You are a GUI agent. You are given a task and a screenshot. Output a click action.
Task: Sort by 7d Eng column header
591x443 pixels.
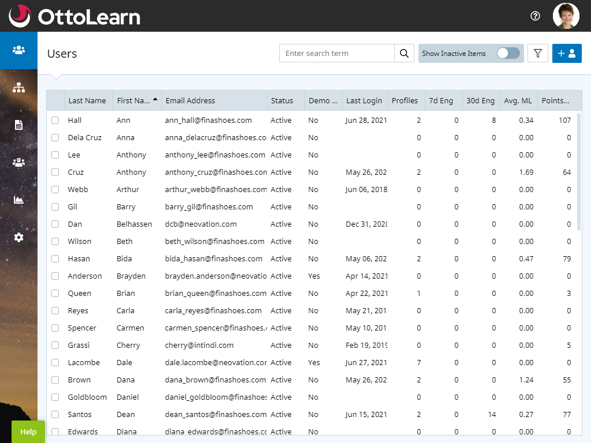pos(444,100)
